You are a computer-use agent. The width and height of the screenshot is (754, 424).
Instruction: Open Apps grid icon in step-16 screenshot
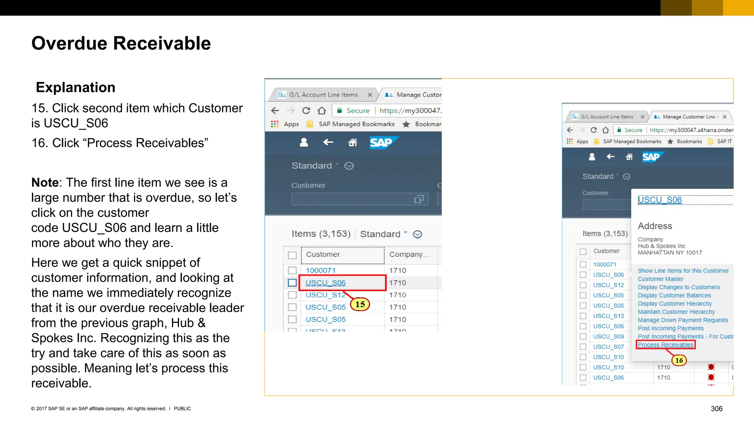(x=570, y=141)
